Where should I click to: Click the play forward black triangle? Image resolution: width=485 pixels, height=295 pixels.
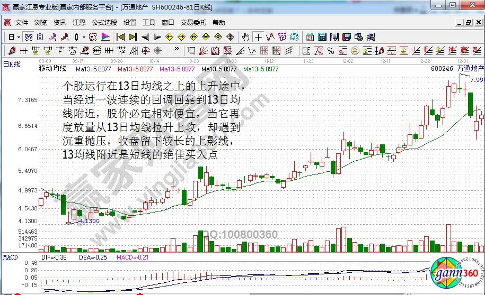[x=157, y=37]
